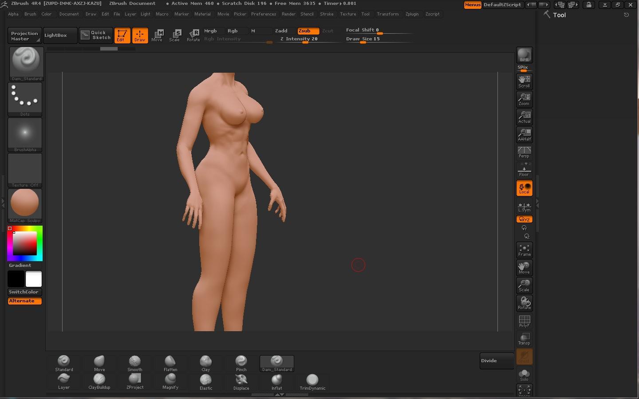Toggle Edit mode
The image size is (639, 399).
pos(122,35)
